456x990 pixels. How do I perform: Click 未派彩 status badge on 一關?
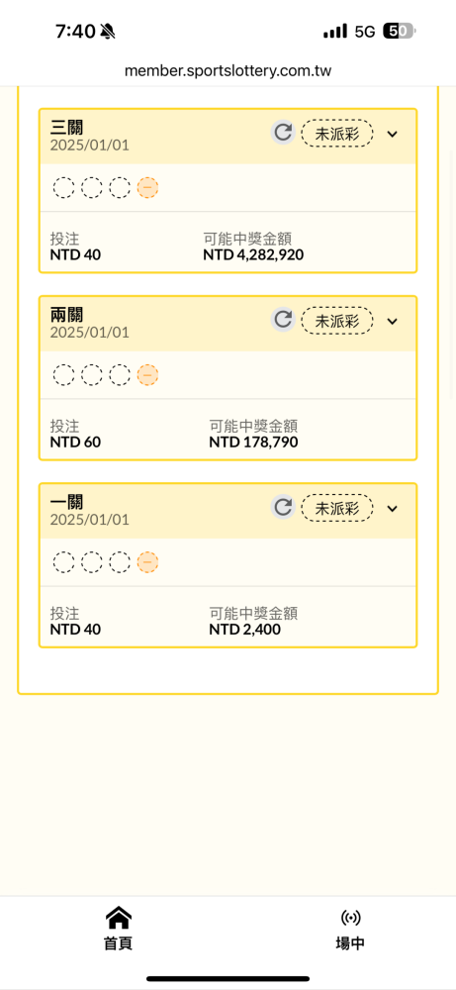tap(337, 508)
